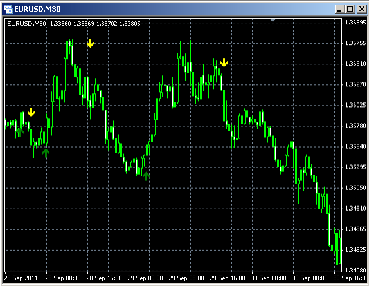Screen dimensions: 369x286
Task: Click the price label 1.35780
Action: point(355,126)
